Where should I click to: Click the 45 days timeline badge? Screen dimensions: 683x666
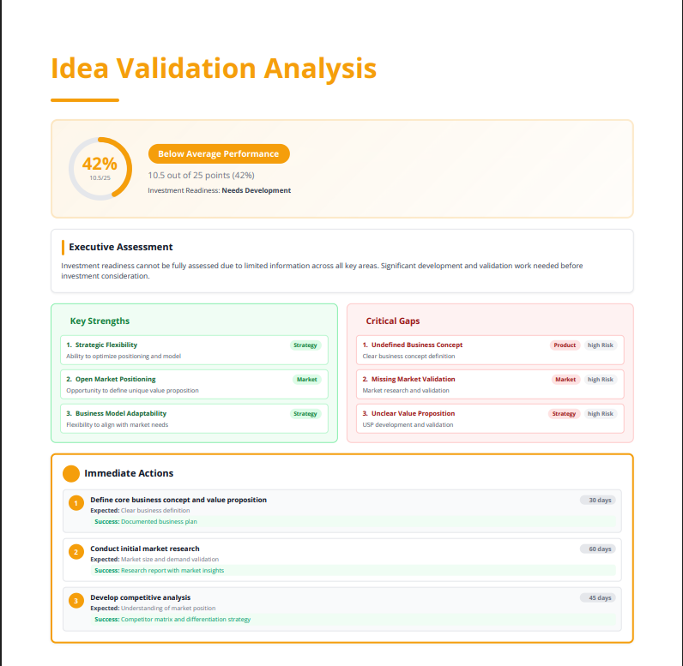click(597, 597)
